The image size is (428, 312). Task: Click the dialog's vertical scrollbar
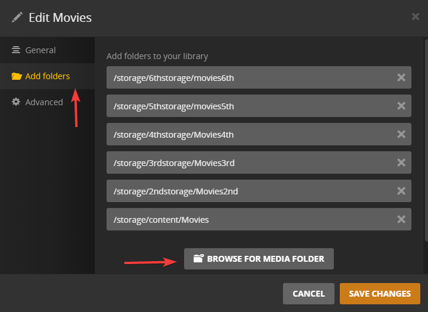click(426, 140)
